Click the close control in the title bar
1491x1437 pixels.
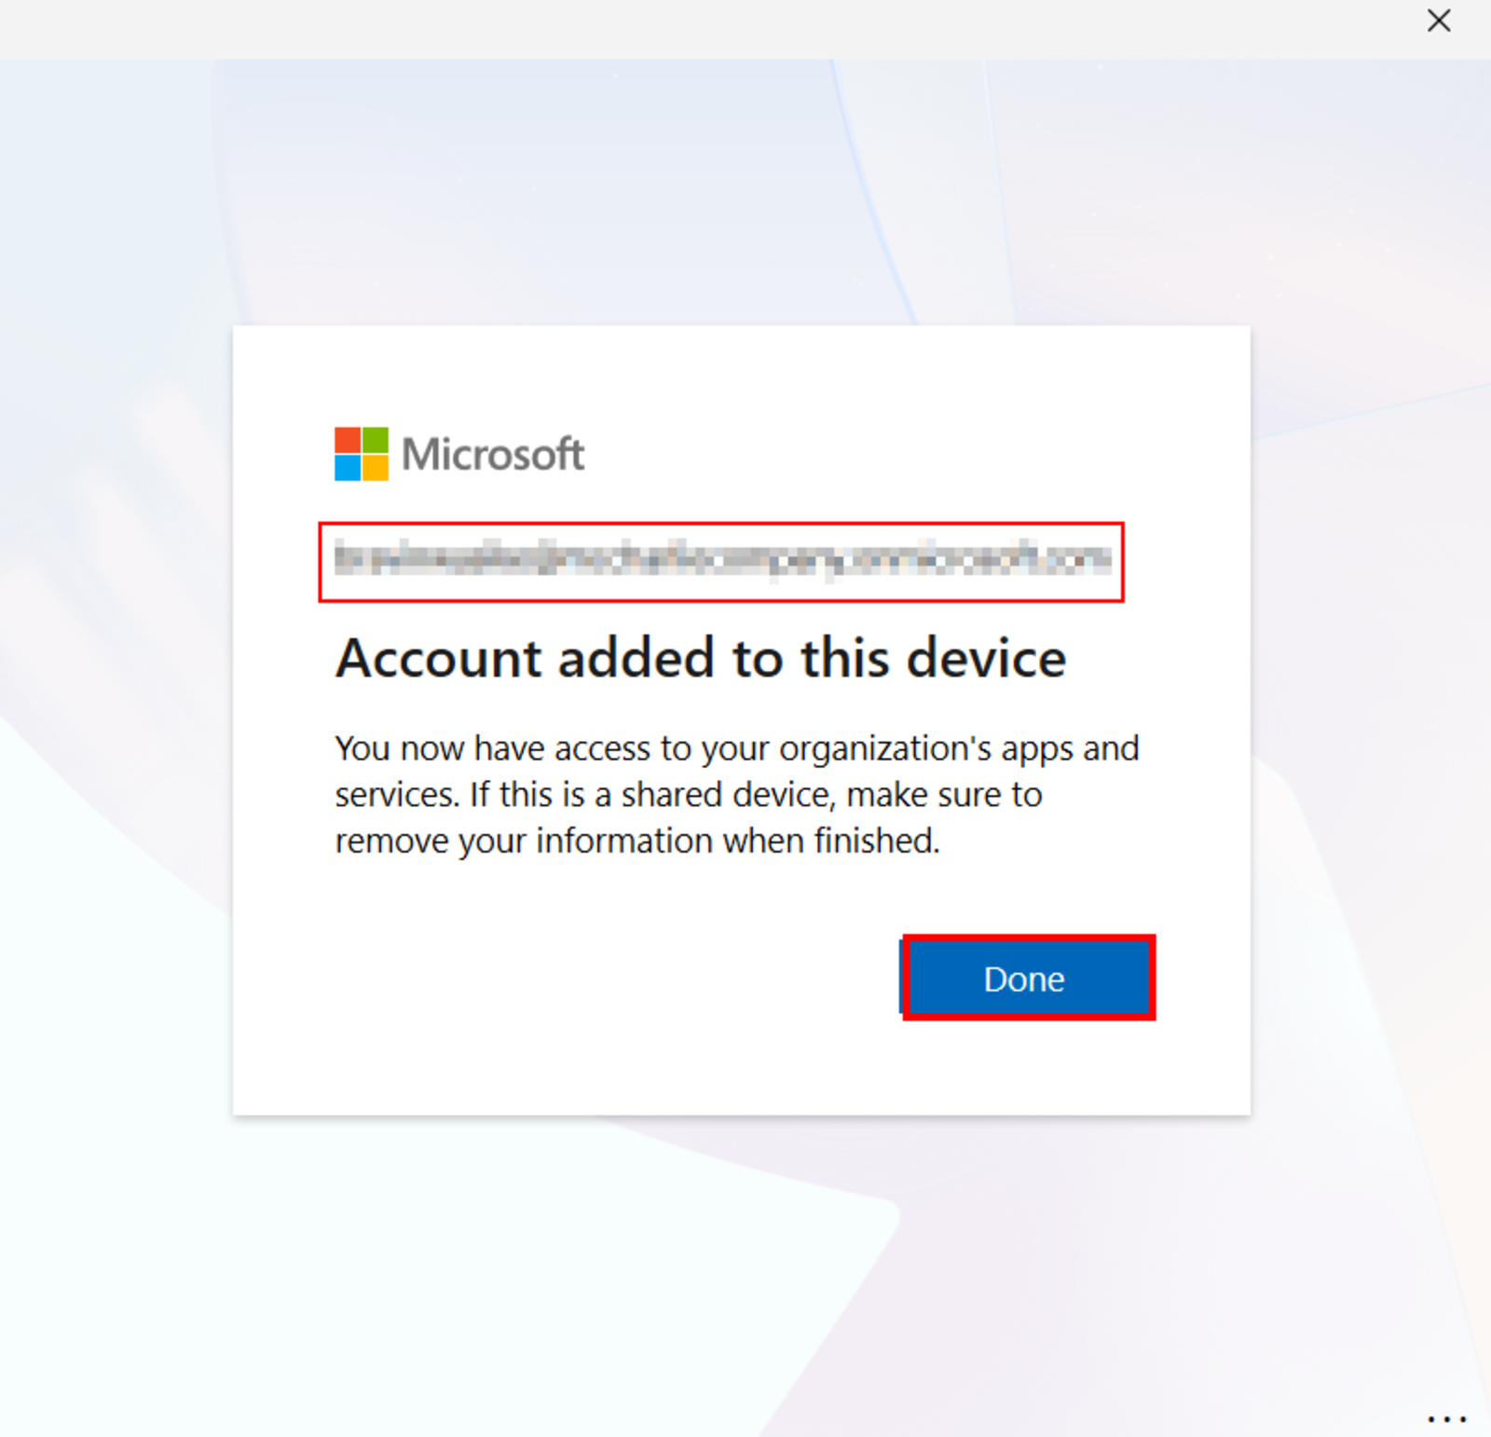[x=1438, y=21]
